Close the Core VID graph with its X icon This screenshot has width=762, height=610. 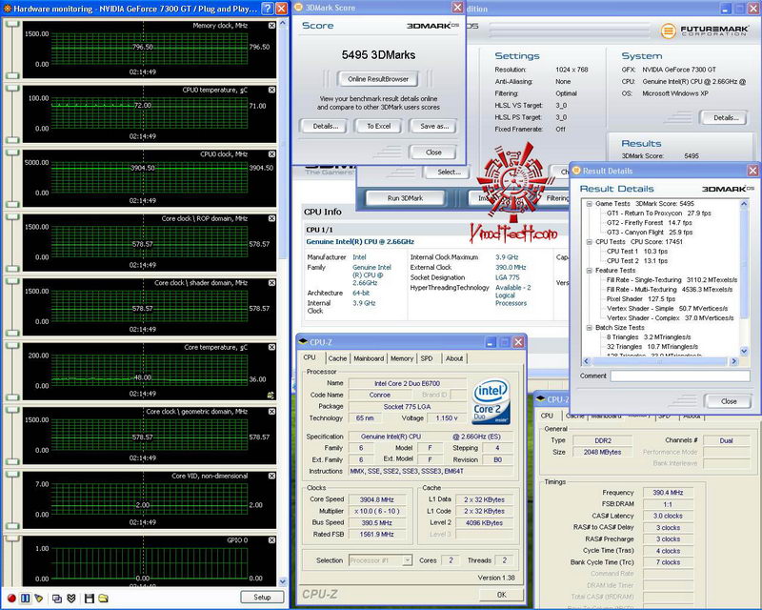pos(271,476)
